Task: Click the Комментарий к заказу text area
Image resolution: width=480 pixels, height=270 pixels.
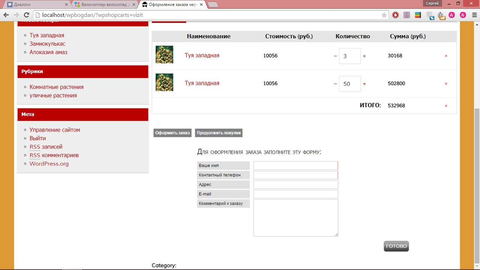Action: 296,218
